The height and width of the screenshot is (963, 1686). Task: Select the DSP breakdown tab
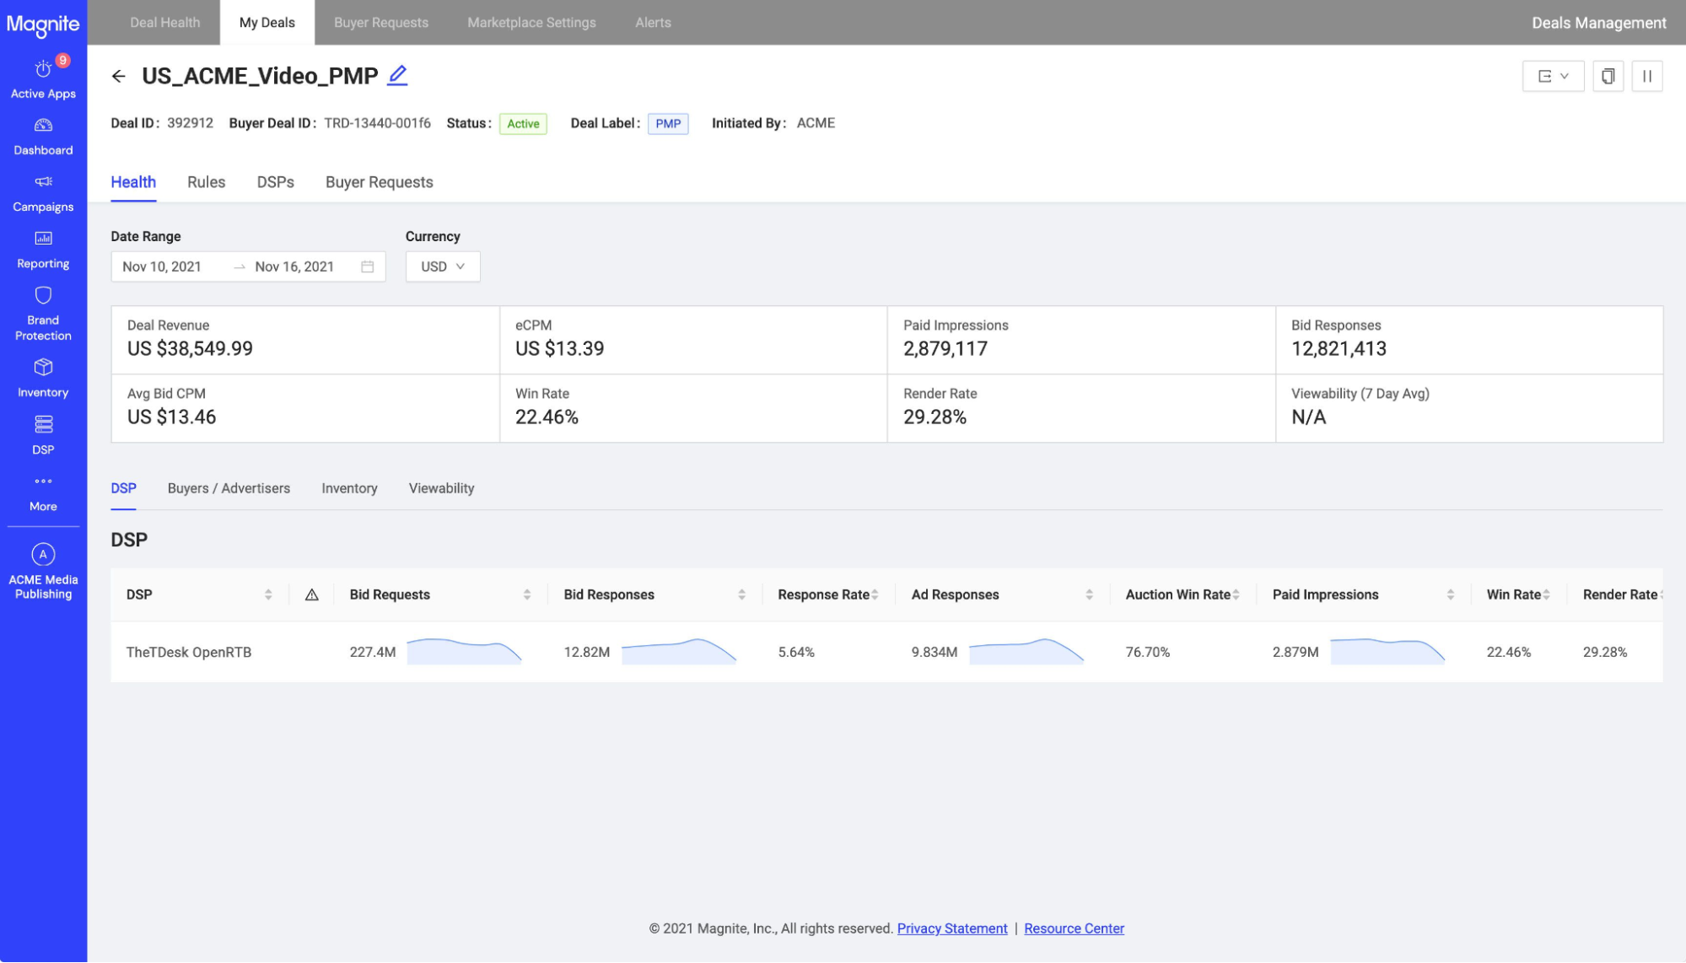[123, 488]
